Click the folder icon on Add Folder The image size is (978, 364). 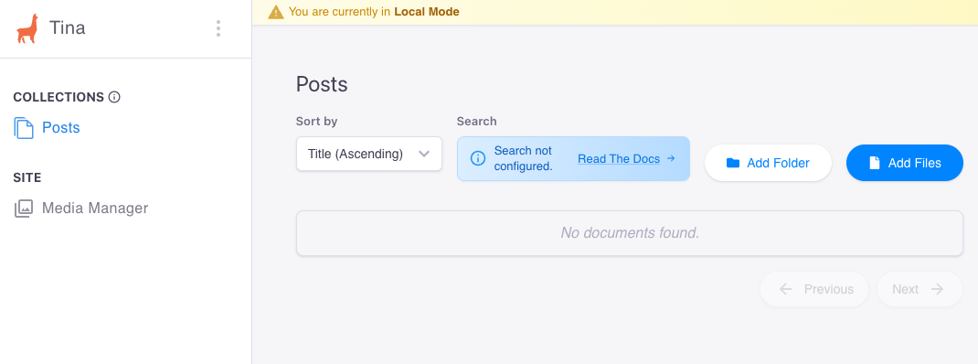pos(733,163)
